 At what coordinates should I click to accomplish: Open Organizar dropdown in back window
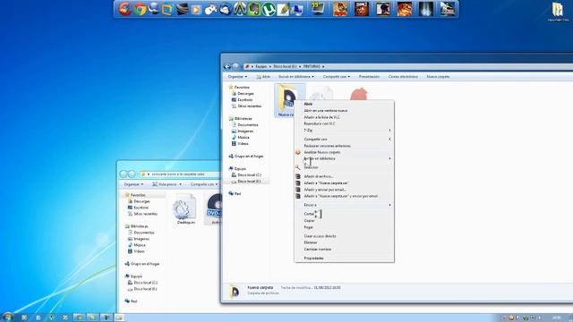(133, 184)
